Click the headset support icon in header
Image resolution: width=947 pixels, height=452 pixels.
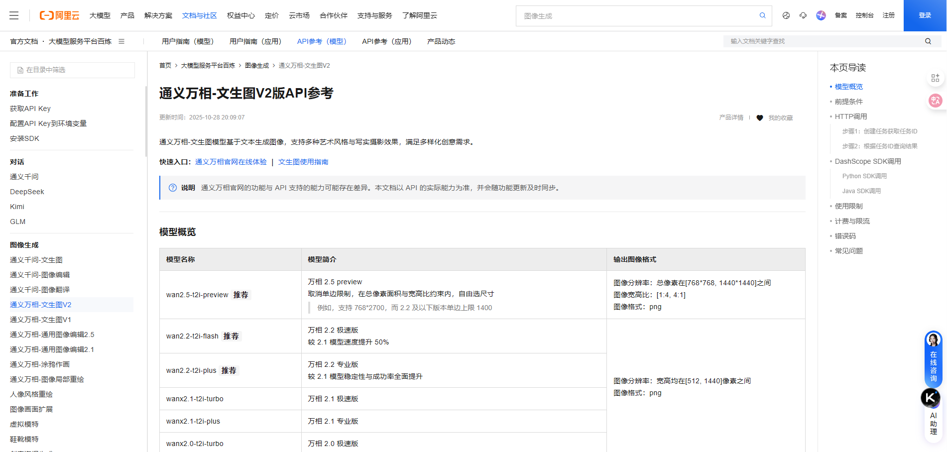point(803,15)
